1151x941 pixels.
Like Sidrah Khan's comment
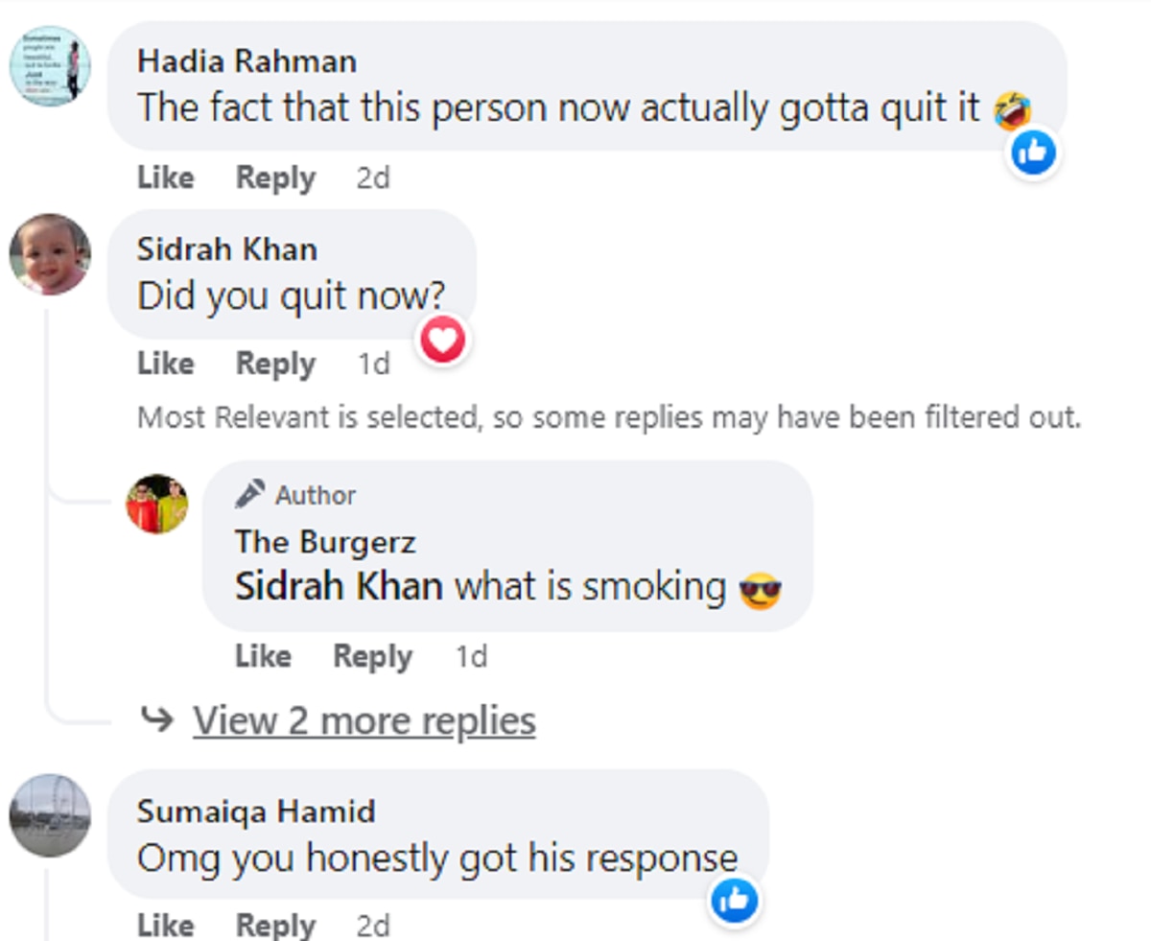[x=165, y=365]
